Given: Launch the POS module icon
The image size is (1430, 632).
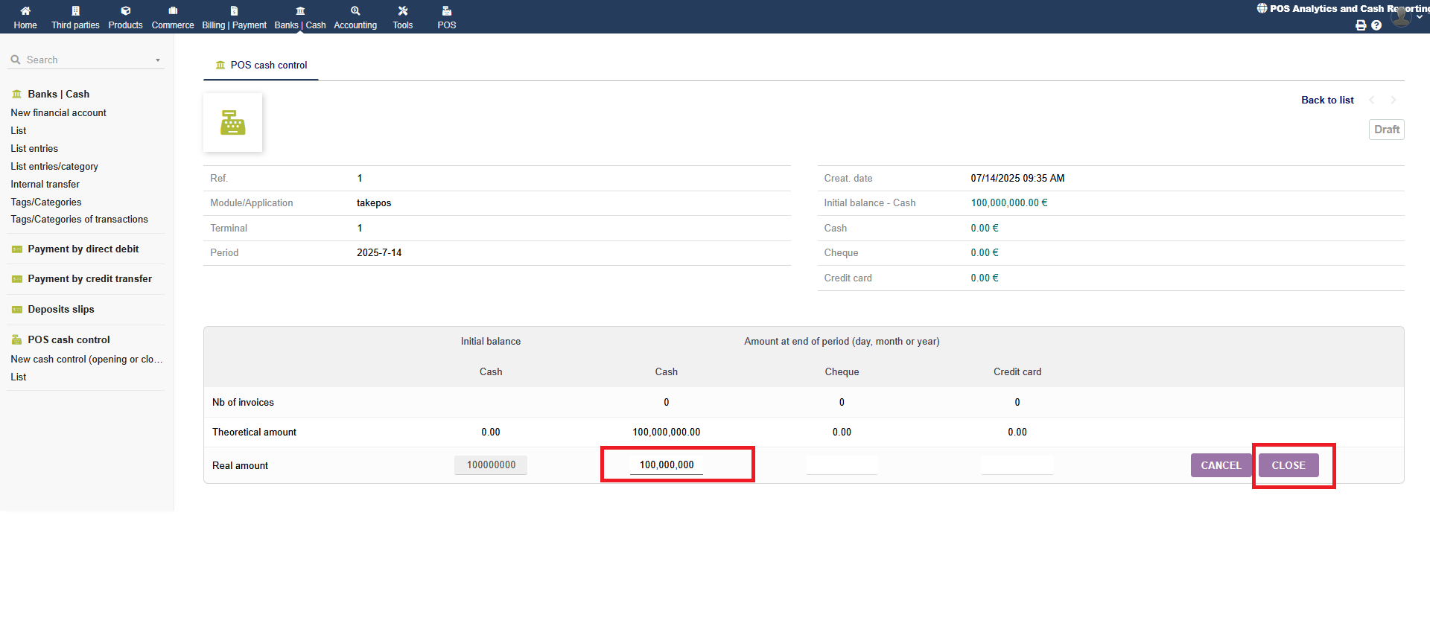Looking at the screenshot, I should click(x=447, y=11).
